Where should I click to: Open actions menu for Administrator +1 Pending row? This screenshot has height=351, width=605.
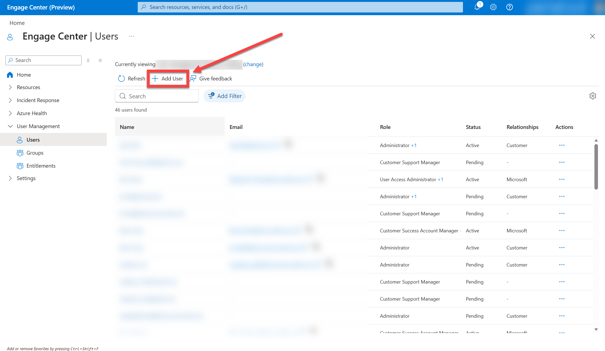tap(562, 197)
